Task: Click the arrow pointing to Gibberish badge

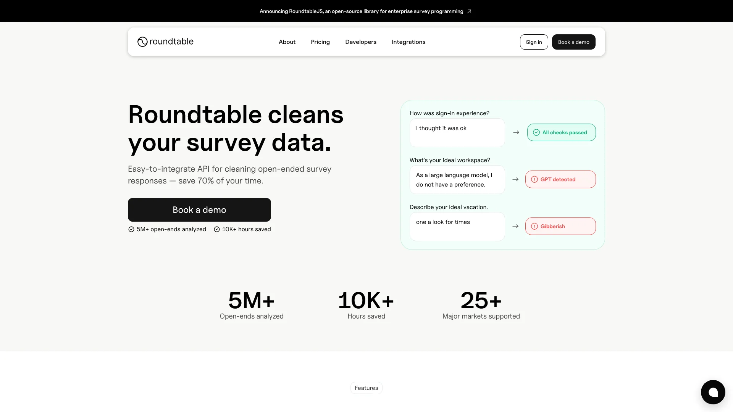Action: click(x=515, y=226)
